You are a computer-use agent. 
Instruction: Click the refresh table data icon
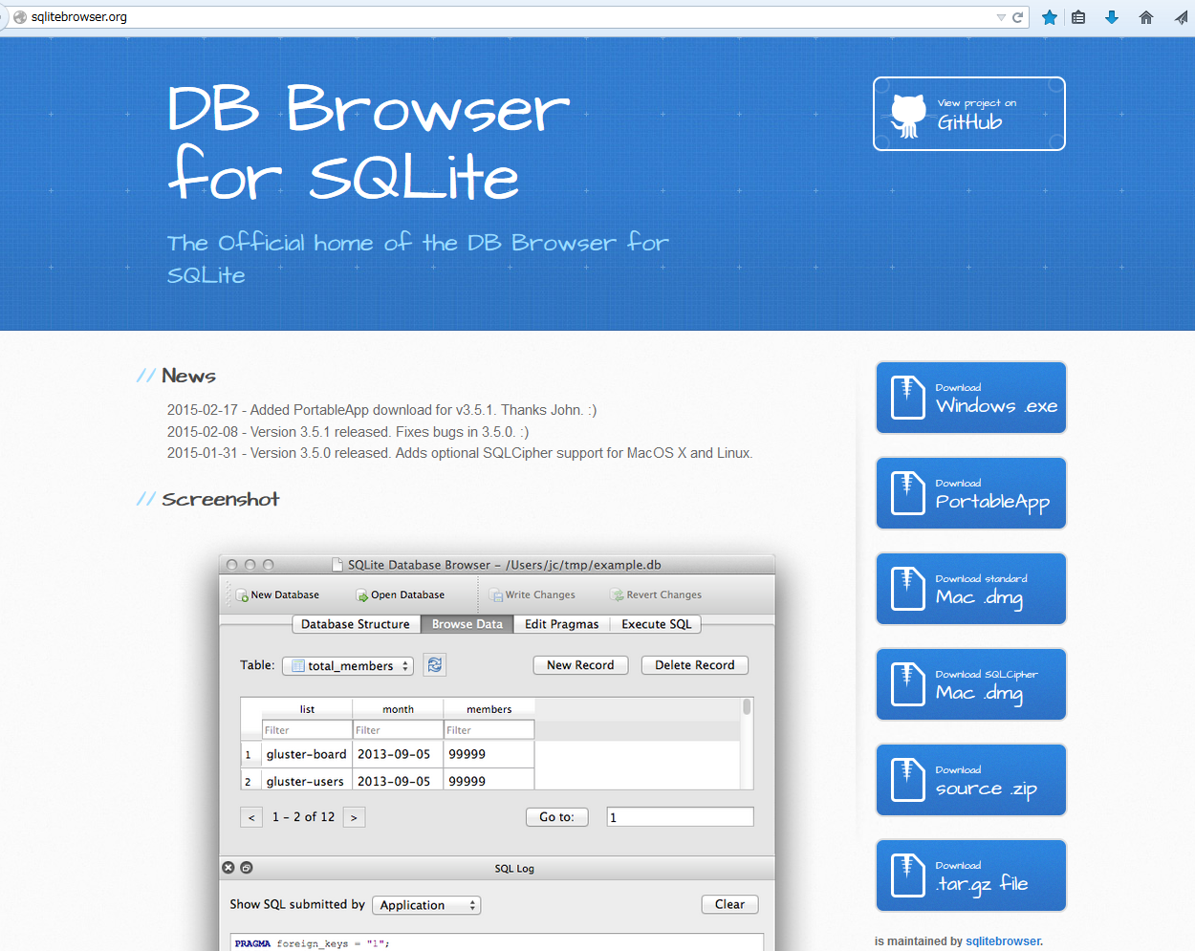coord(435,664)
